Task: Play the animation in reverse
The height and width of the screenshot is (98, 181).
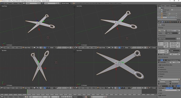Action: point(66,97)
